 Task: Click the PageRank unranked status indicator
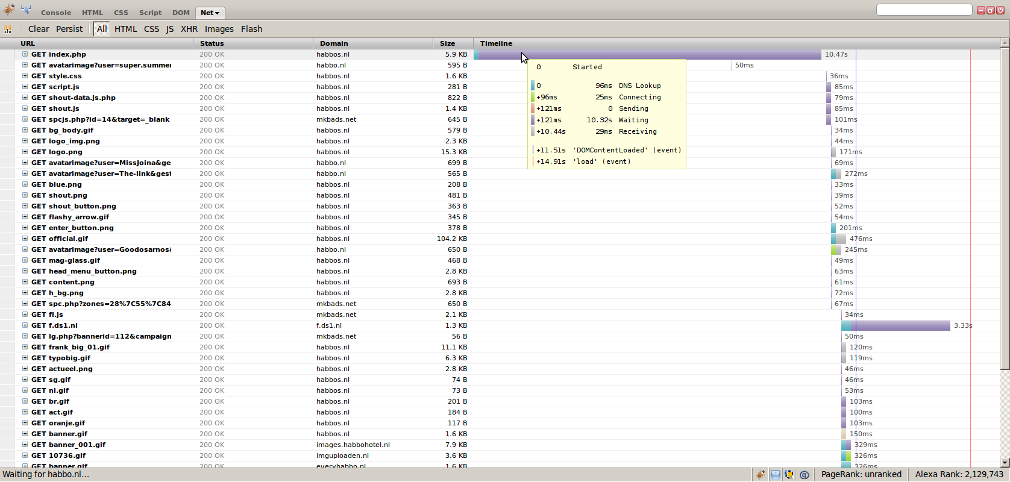[x=861, y=475]
